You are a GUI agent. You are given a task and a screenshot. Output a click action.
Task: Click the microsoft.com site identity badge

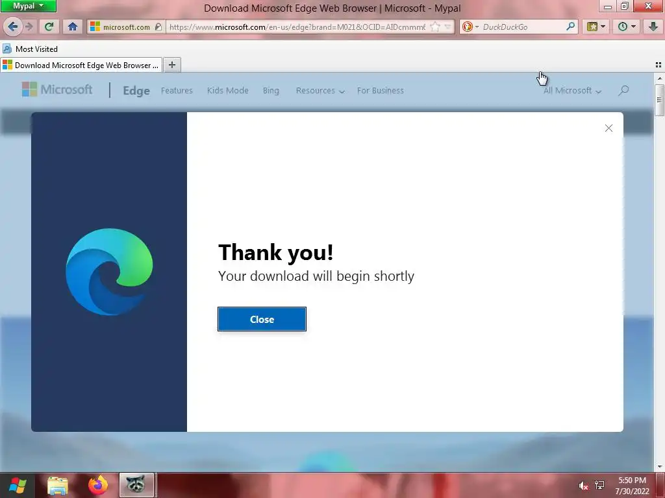[126, 27]
